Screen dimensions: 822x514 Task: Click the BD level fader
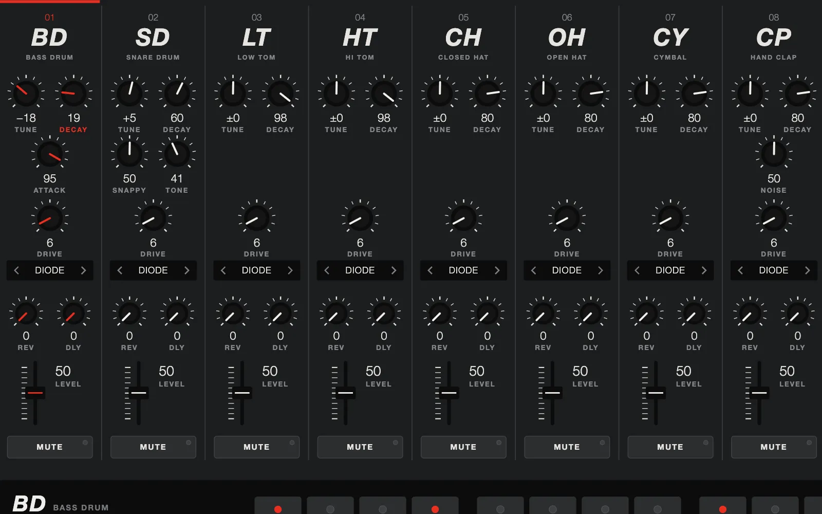tap(35, 393)
